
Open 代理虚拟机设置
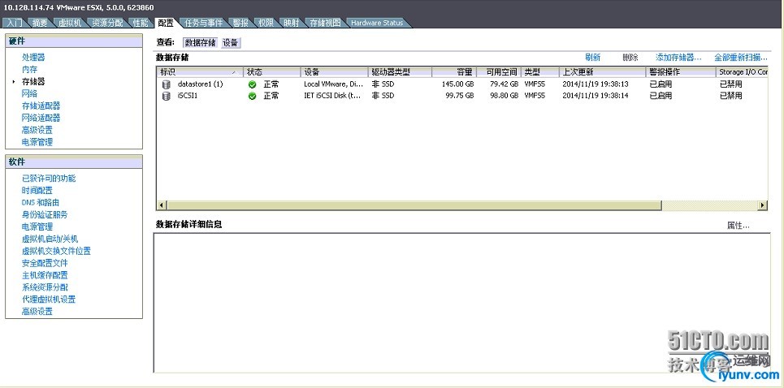click(49, 299)
